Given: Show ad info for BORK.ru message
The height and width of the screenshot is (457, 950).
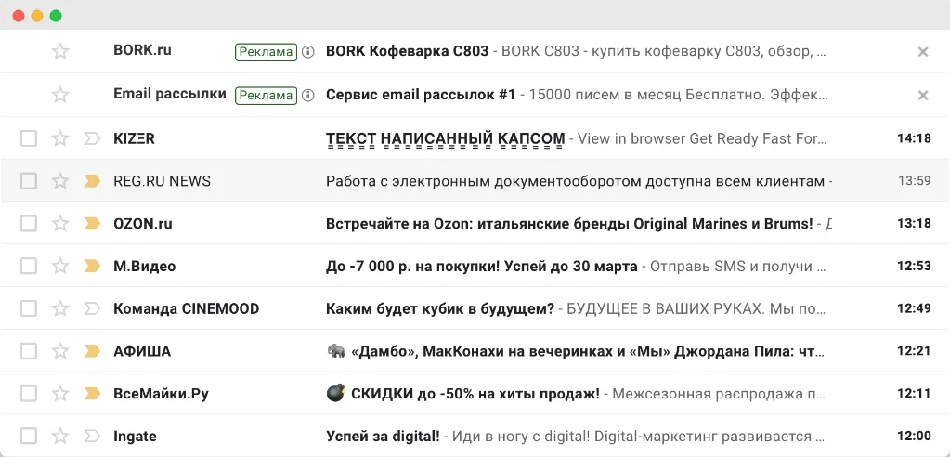Looking at the screenshot, I should (308, 52).
